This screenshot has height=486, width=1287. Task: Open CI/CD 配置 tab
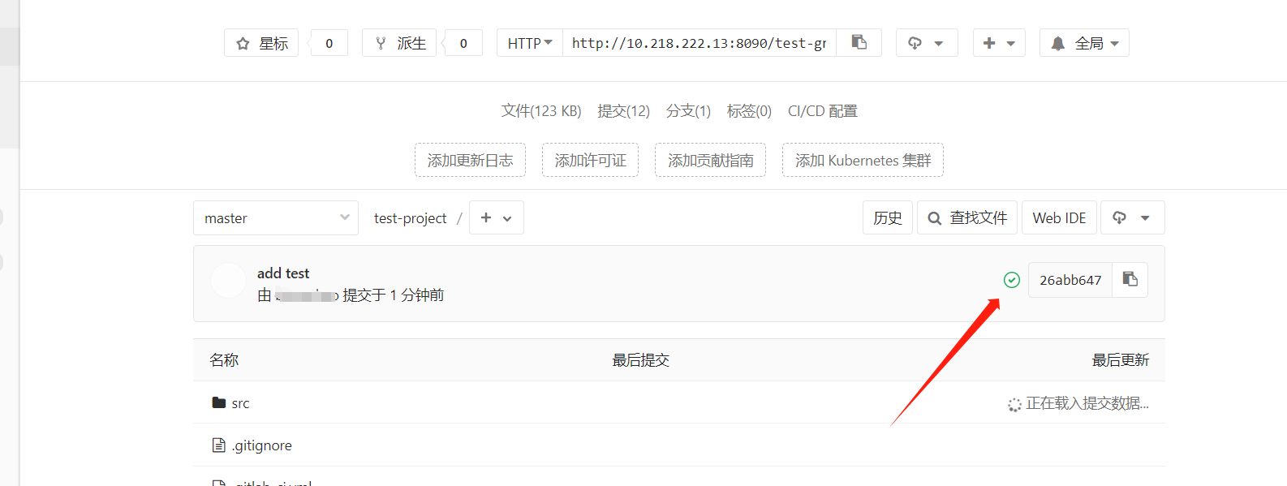(823, 111)
